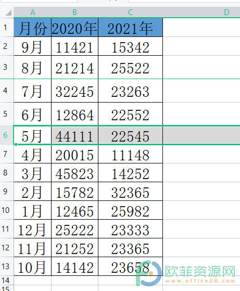Screen dimensions: 240x291
Task: Select the cell with 25222
Action: click(x=74, y=229)
